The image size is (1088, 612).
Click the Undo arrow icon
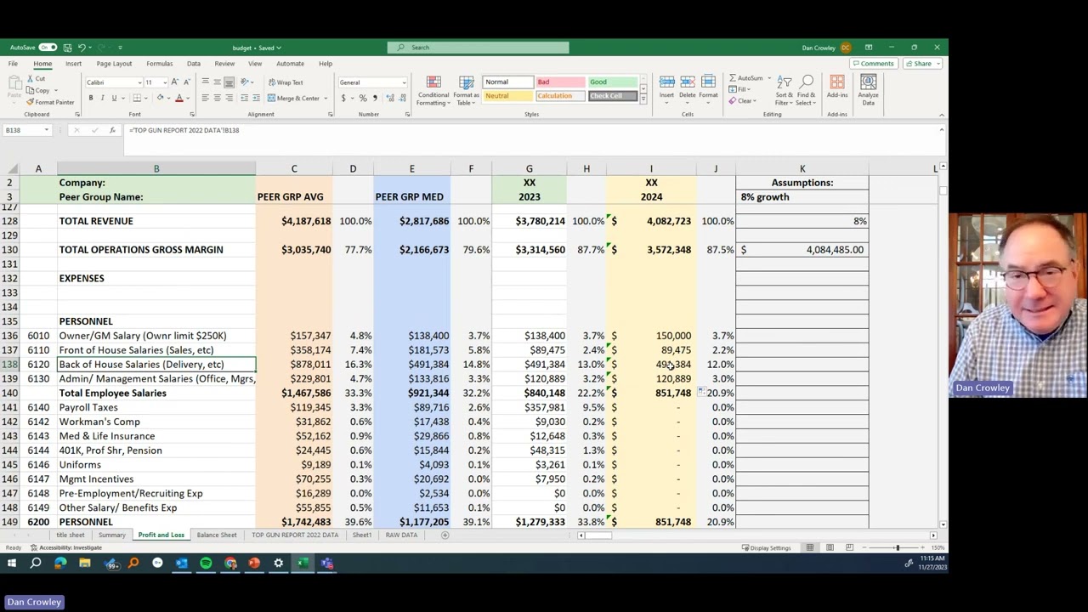point(82,48)
